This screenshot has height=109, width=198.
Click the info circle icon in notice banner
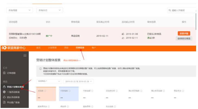coord(40,69)
